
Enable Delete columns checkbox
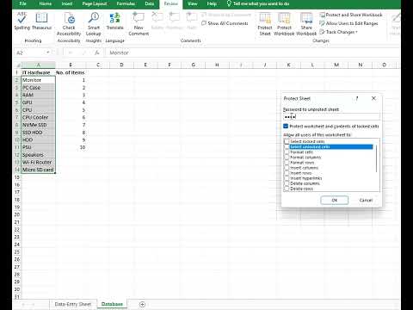[x=287, y=183]
